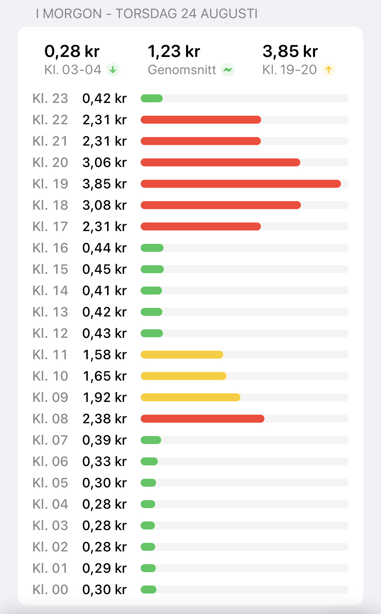This screenshot has height=614, width=381.
Task: Tap the yellow up-arrow highest price icon
Action: tap(328, 70)
